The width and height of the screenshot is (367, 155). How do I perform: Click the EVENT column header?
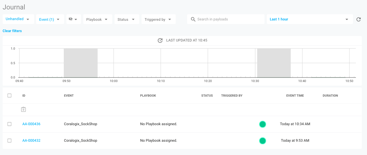tap(69, 95)
